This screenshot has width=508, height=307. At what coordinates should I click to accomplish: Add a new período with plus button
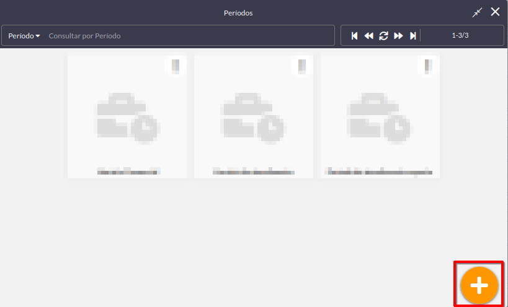point(479,285)
